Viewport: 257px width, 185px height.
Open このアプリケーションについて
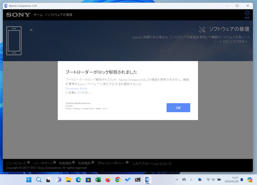(152, 163)
